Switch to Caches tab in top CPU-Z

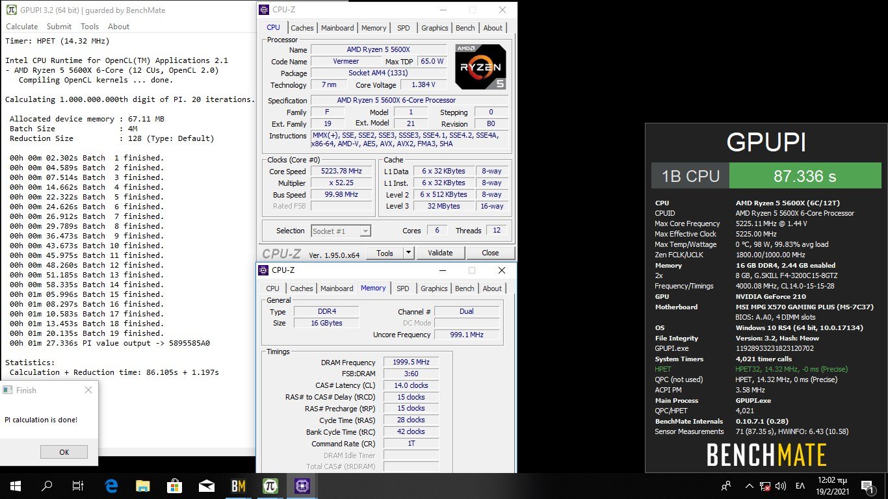302,28
